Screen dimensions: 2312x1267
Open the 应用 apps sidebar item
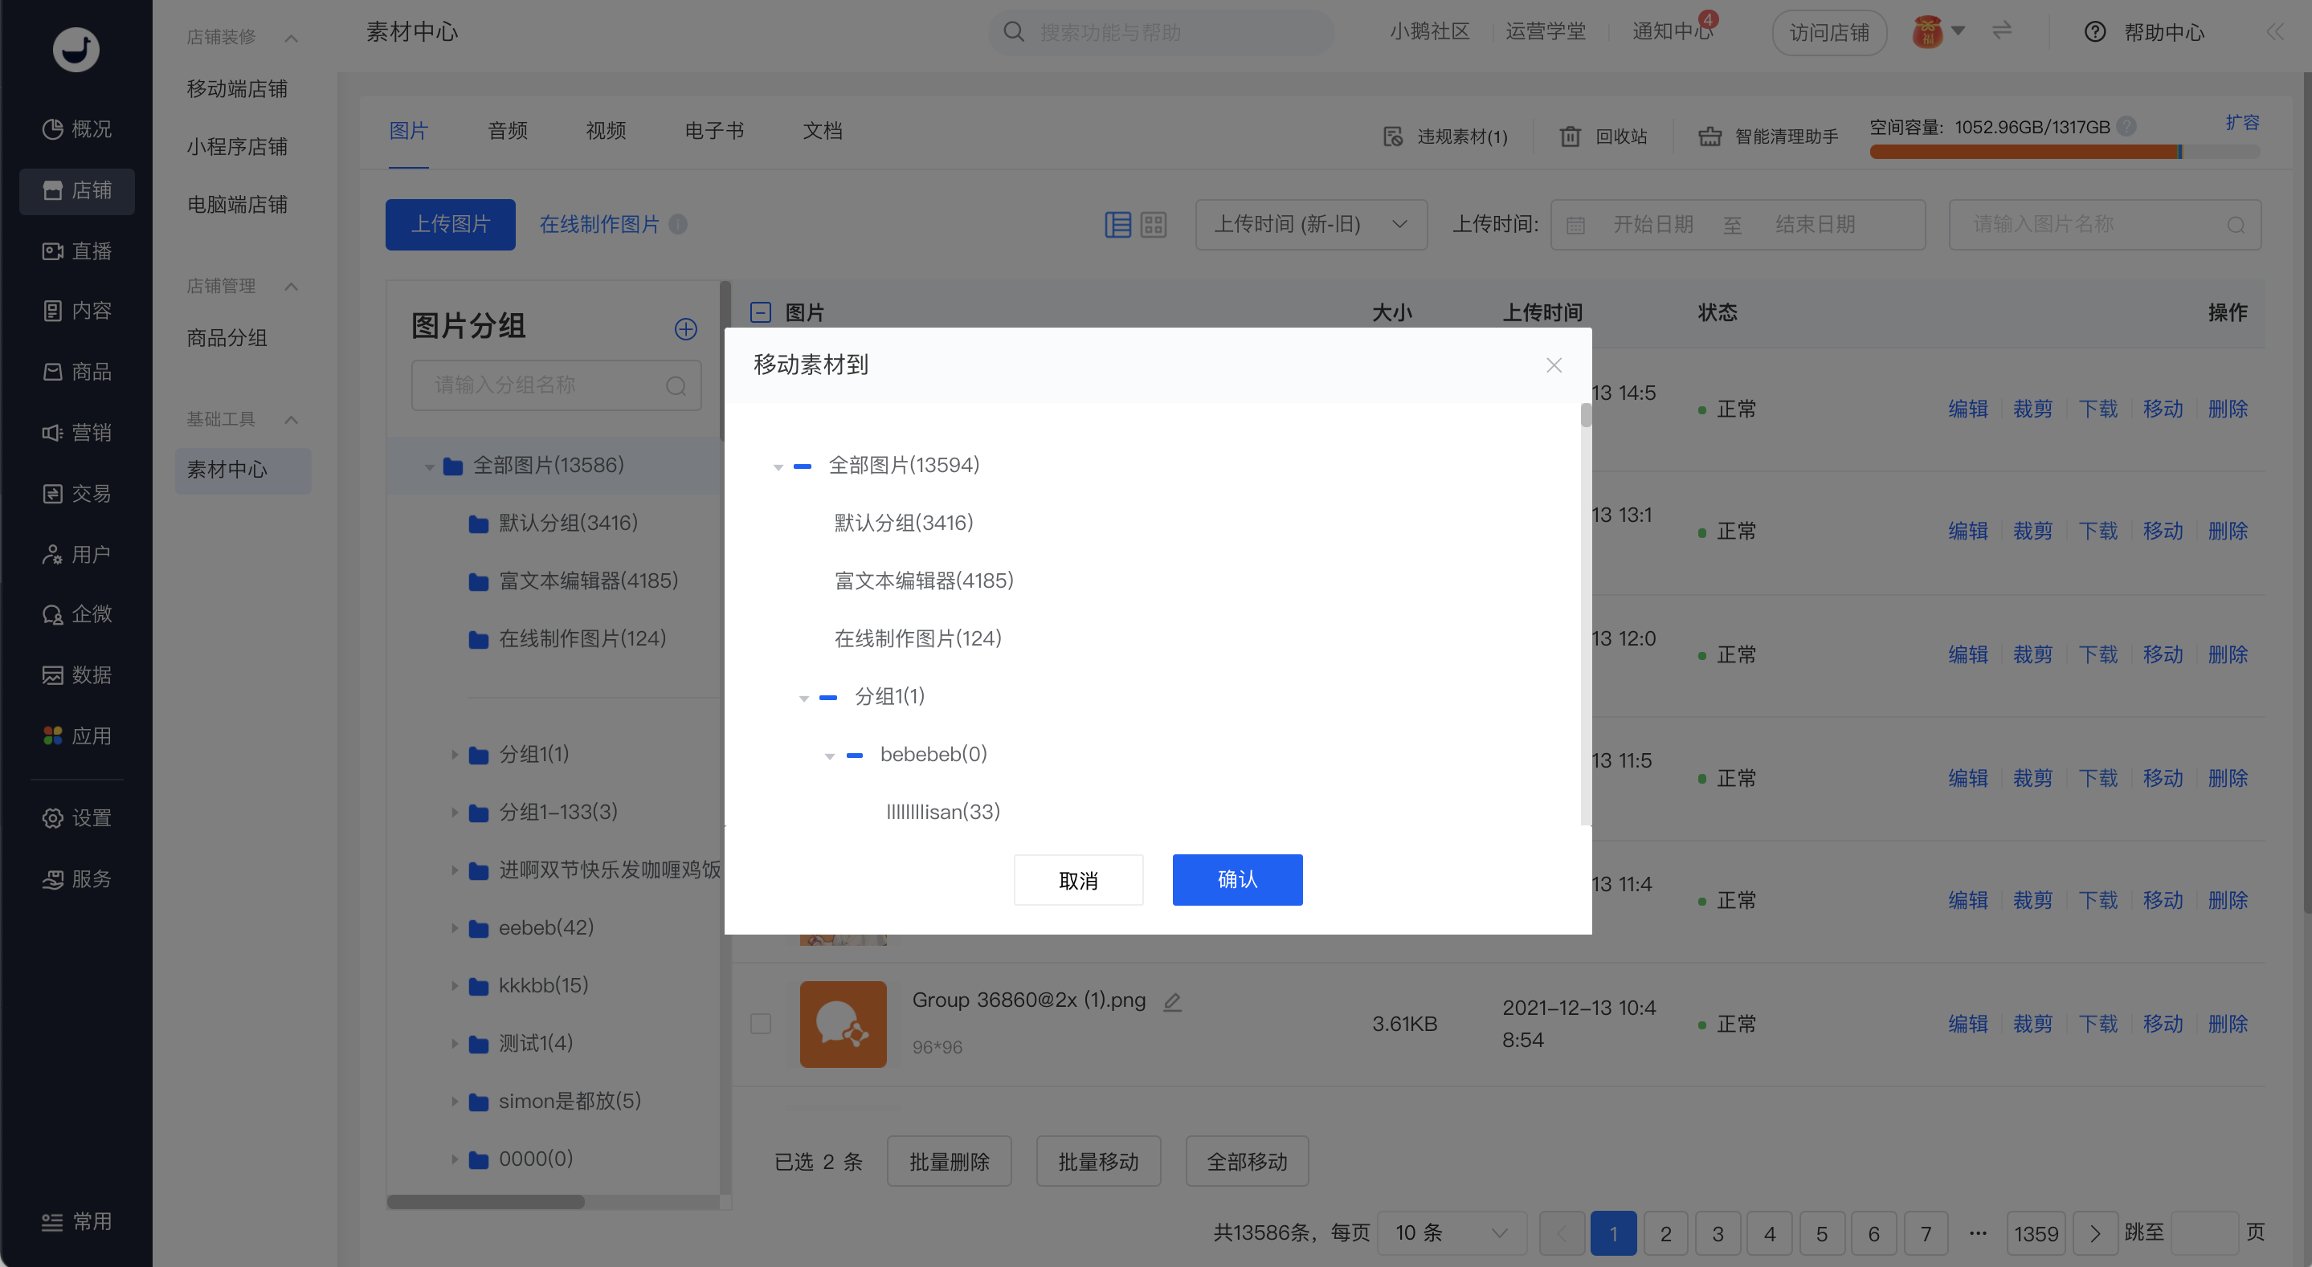coord(77,735)
